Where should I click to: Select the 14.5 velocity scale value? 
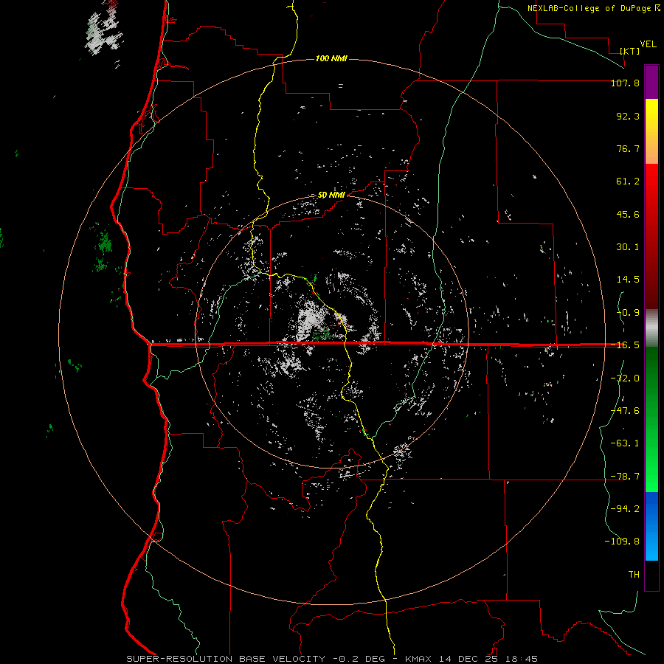[628, 280]
